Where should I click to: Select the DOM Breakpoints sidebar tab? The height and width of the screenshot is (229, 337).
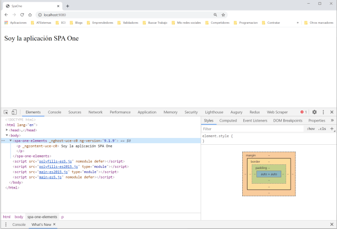point(288,121)
